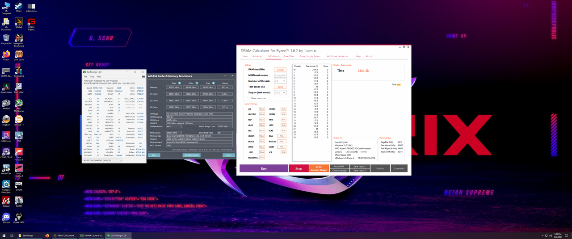Switch to the Main tab in DRAM Calculator
This screenshot has height=239, width=572.
click(245, 56)
